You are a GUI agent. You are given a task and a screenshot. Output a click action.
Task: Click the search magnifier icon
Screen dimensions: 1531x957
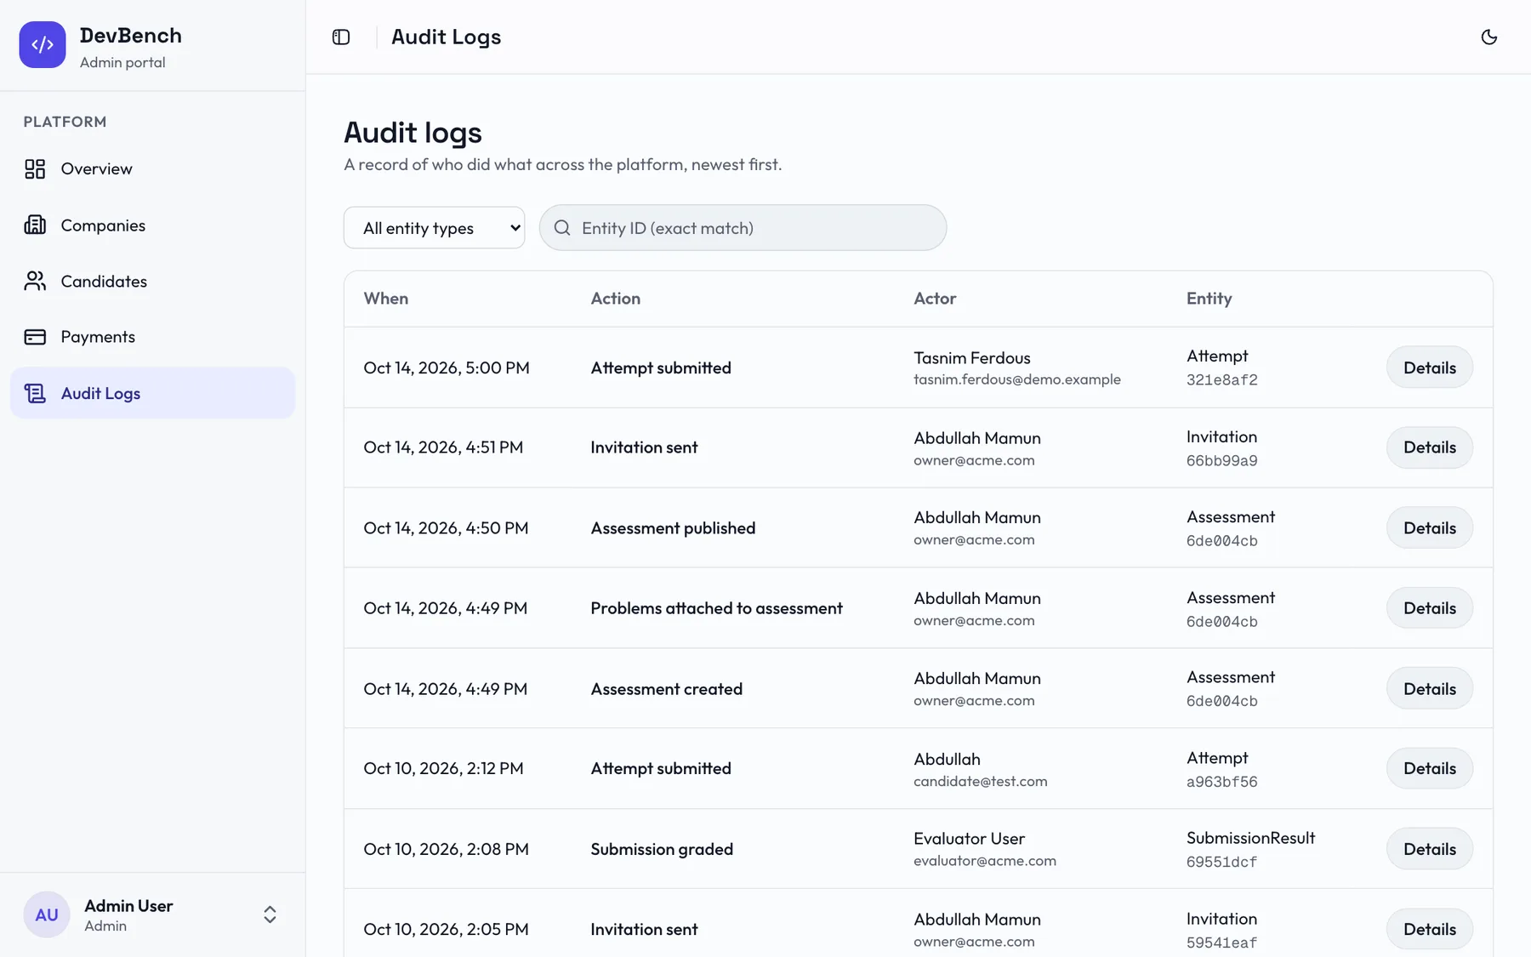tap(562, 228)
